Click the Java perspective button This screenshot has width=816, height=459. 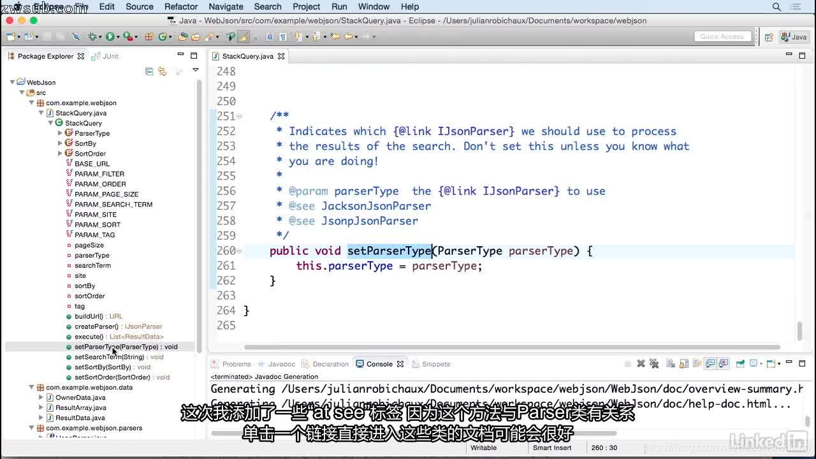click(x=794, y=37)
